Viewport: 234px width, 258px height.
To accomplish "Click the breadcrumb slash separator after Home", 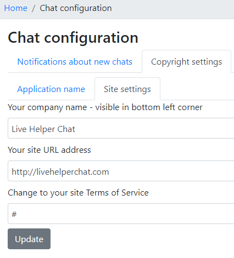I will (34, 8).
